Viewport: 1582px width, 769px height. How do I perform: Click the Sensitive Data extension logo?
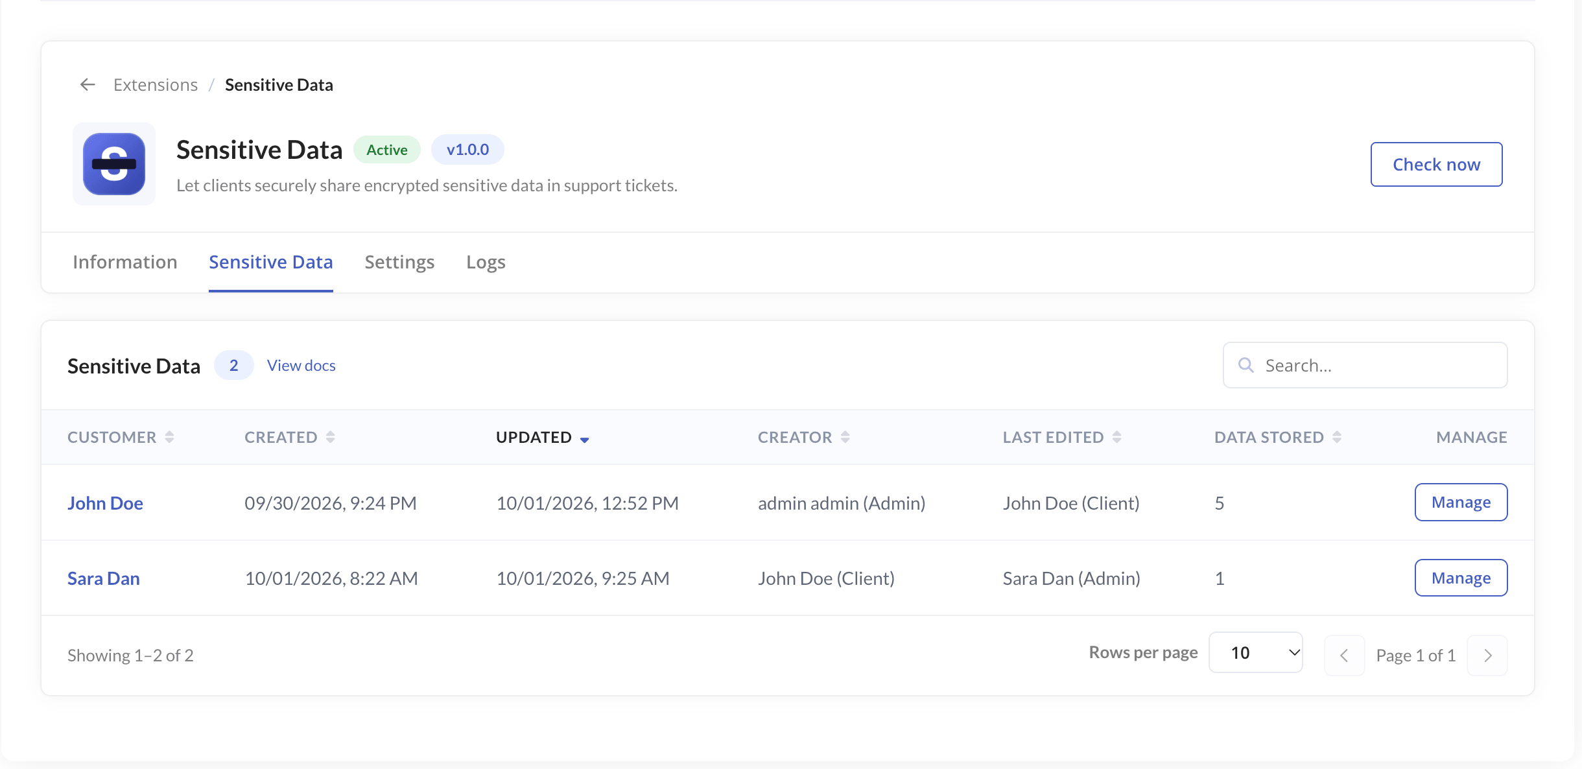pos(114,164)
